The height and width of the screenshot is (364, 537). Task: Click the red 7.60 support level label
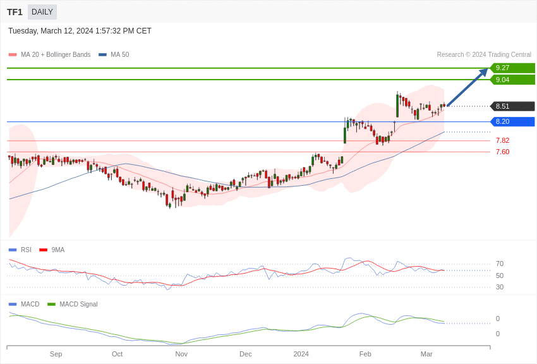coord(502,152)
